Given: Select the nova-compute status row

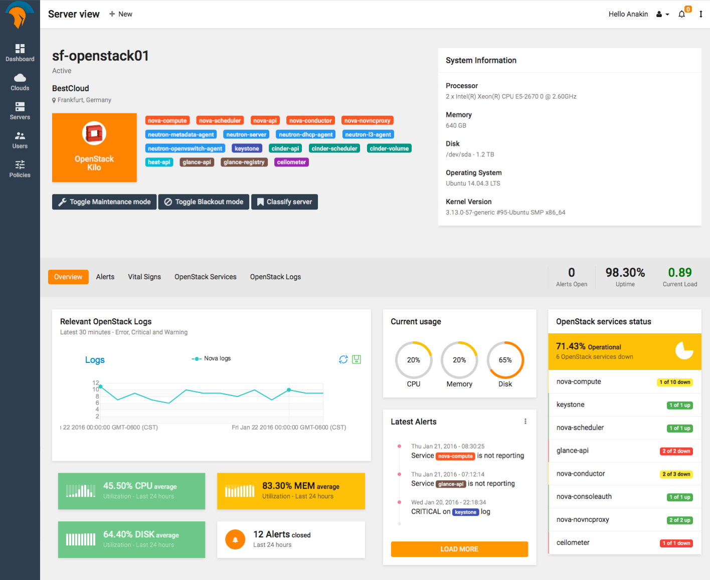Looking at the screenshot, I should [625, 381].
